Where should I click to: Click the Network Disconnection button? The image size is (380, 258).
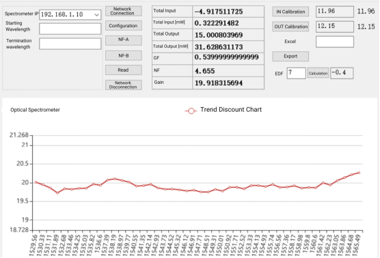(123, 85)
